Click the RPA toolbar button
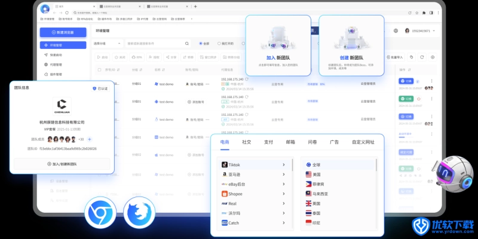Viewport: 478px width, 239px height. 137,57
